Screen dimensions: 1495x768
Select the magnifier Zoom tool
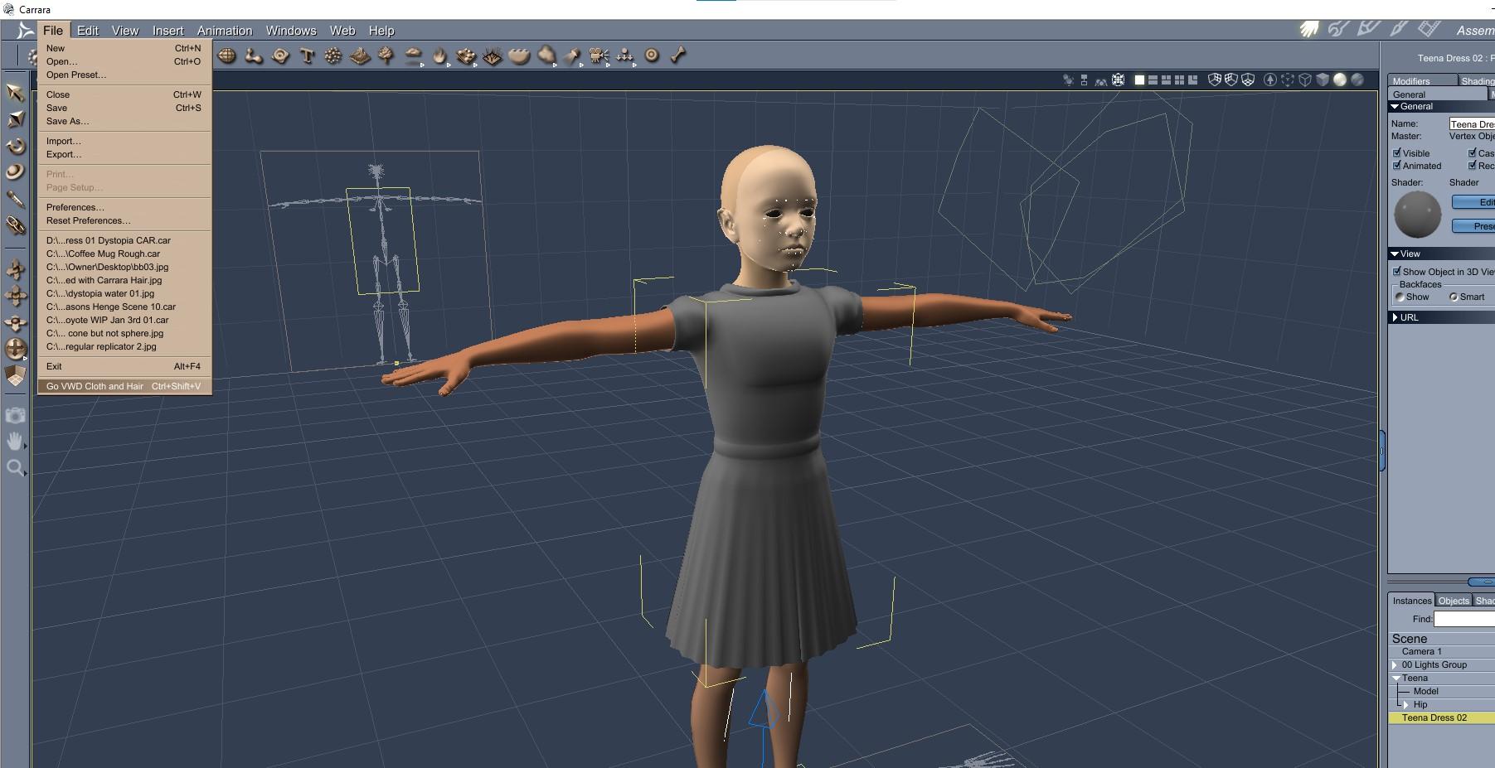(x=15, y=468)
